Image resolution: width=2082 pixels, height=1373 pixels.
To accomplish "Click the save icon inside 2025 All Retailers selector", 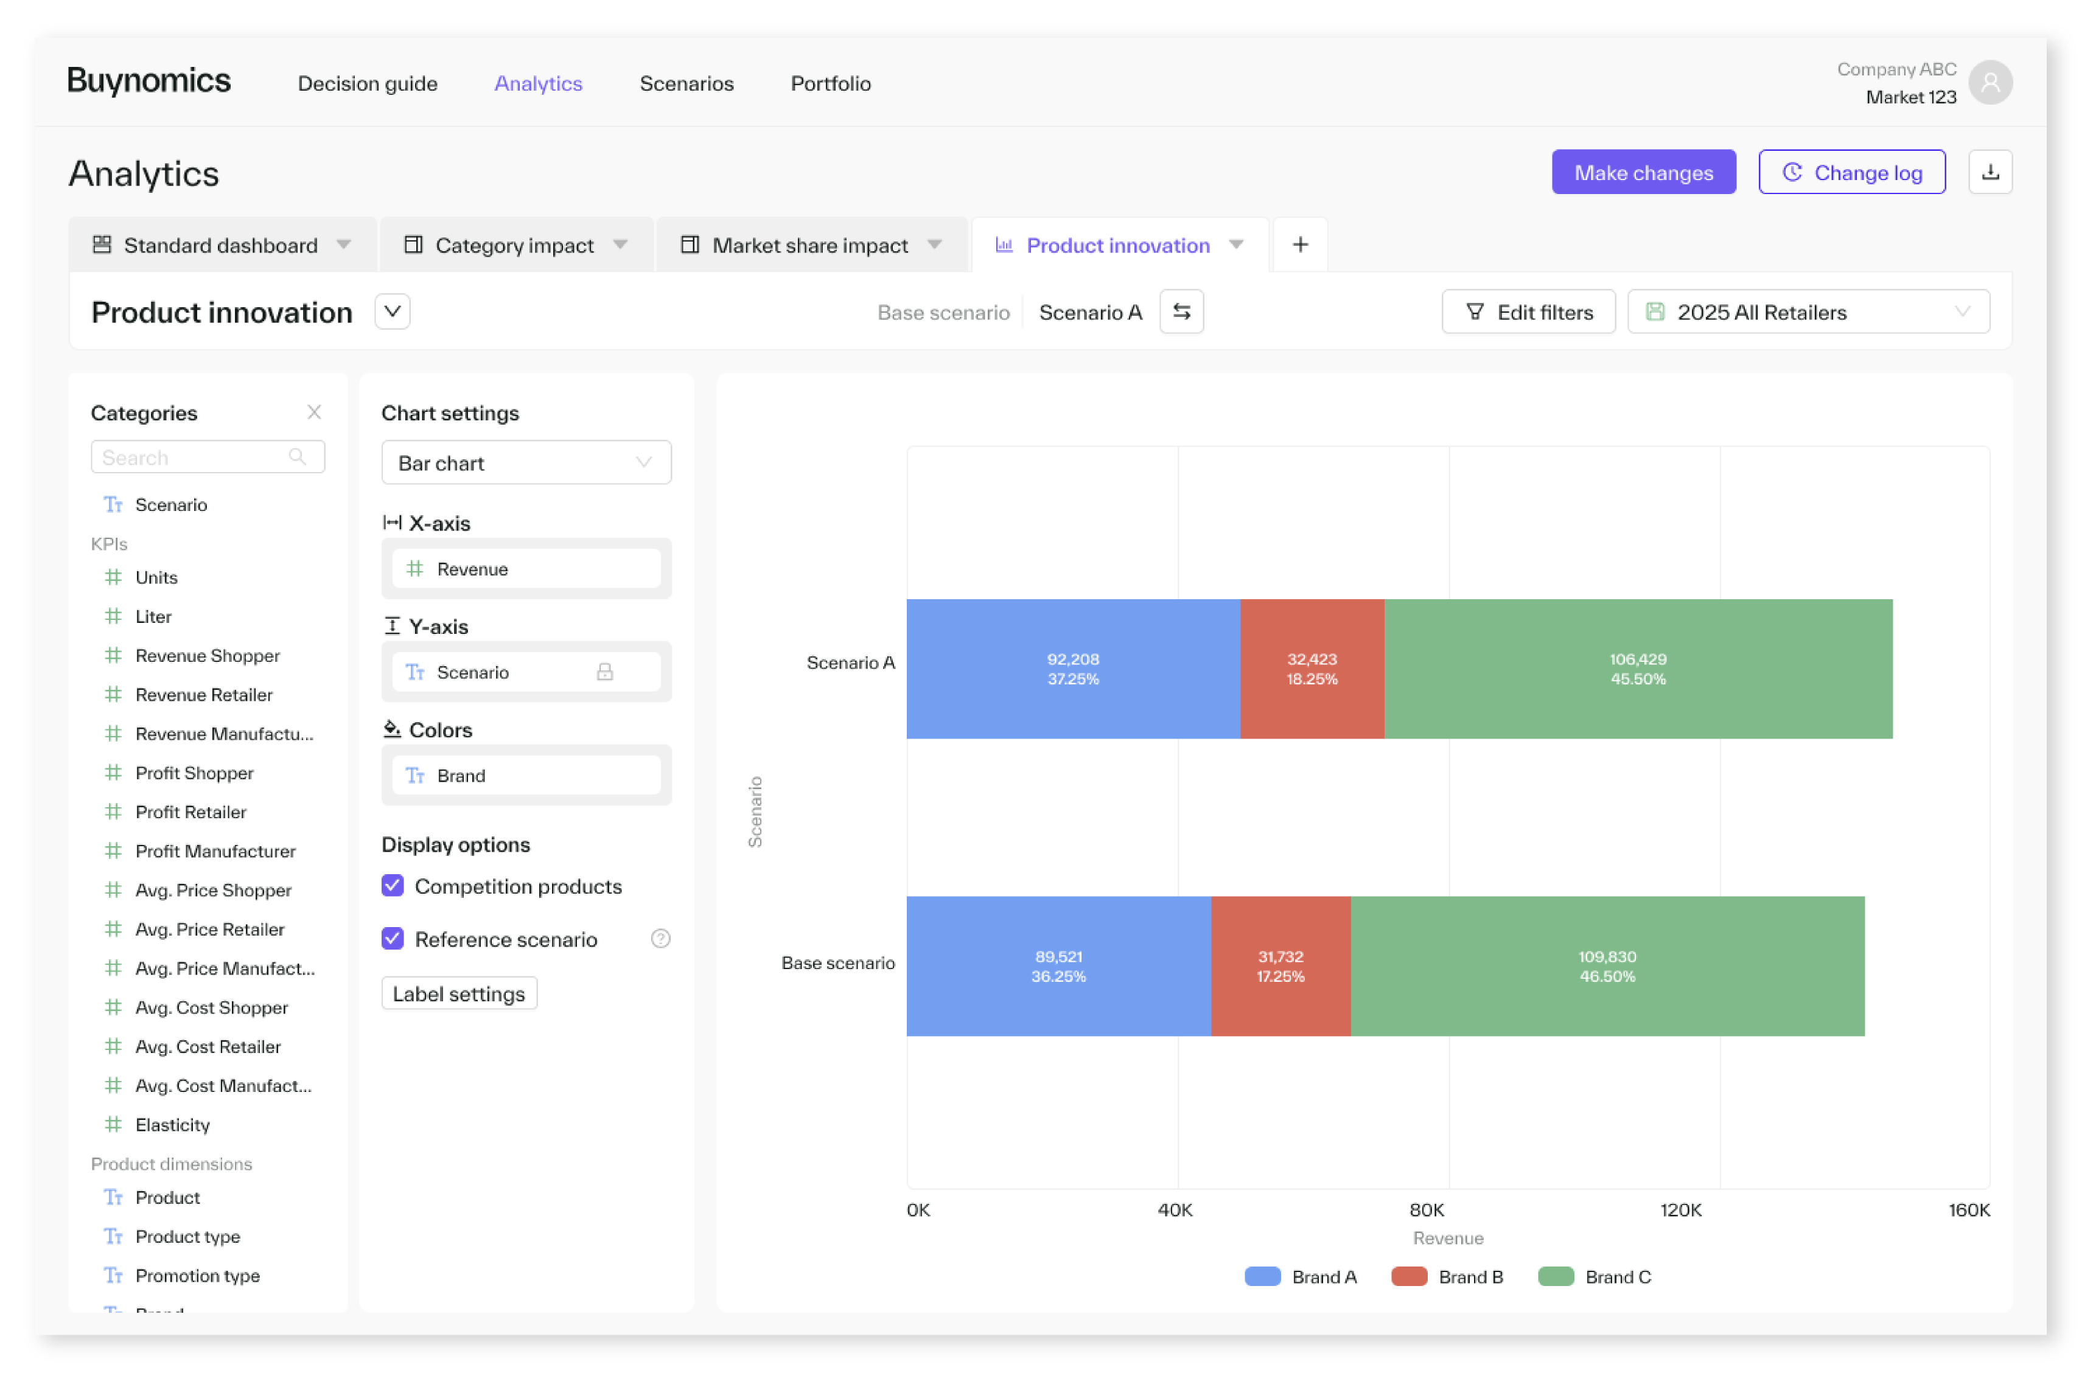I will click(x=1655, y=311).
